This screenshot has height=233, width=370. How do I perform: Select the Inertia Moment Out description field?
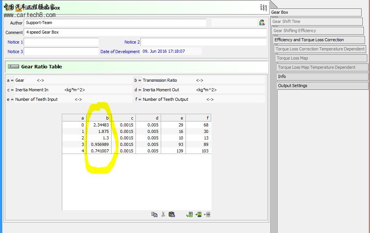point(204,90)
